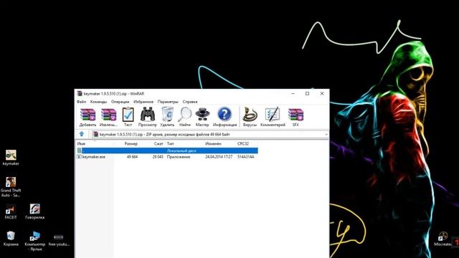
Task: Click the size value 49 664
Action: 132,157
